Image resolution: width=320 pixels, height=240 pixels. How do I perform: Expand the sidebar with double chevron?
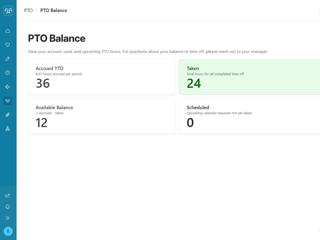coord(8,218)
